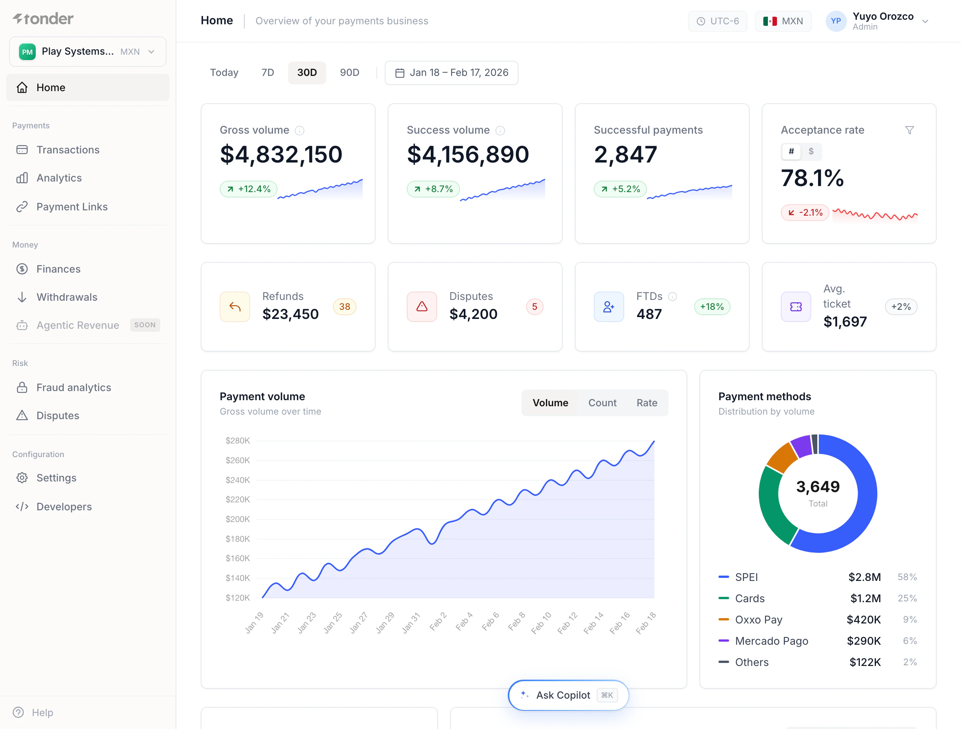Click the orange Oxxo Pay legend swatch
The width and height of the screenshot is (961, 729).
tap(724, 619)
